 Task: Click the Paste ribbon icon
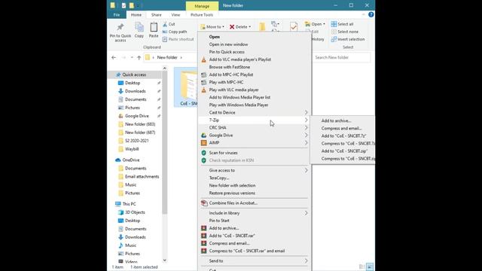(x=154, y=30)
